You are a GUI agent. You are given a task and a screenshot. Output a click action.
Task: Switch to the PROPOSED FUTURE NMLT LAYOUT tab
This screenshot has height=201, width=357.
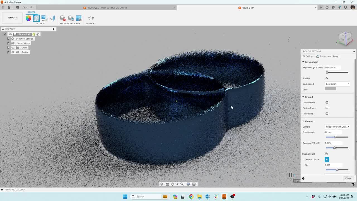coord(107,8)
